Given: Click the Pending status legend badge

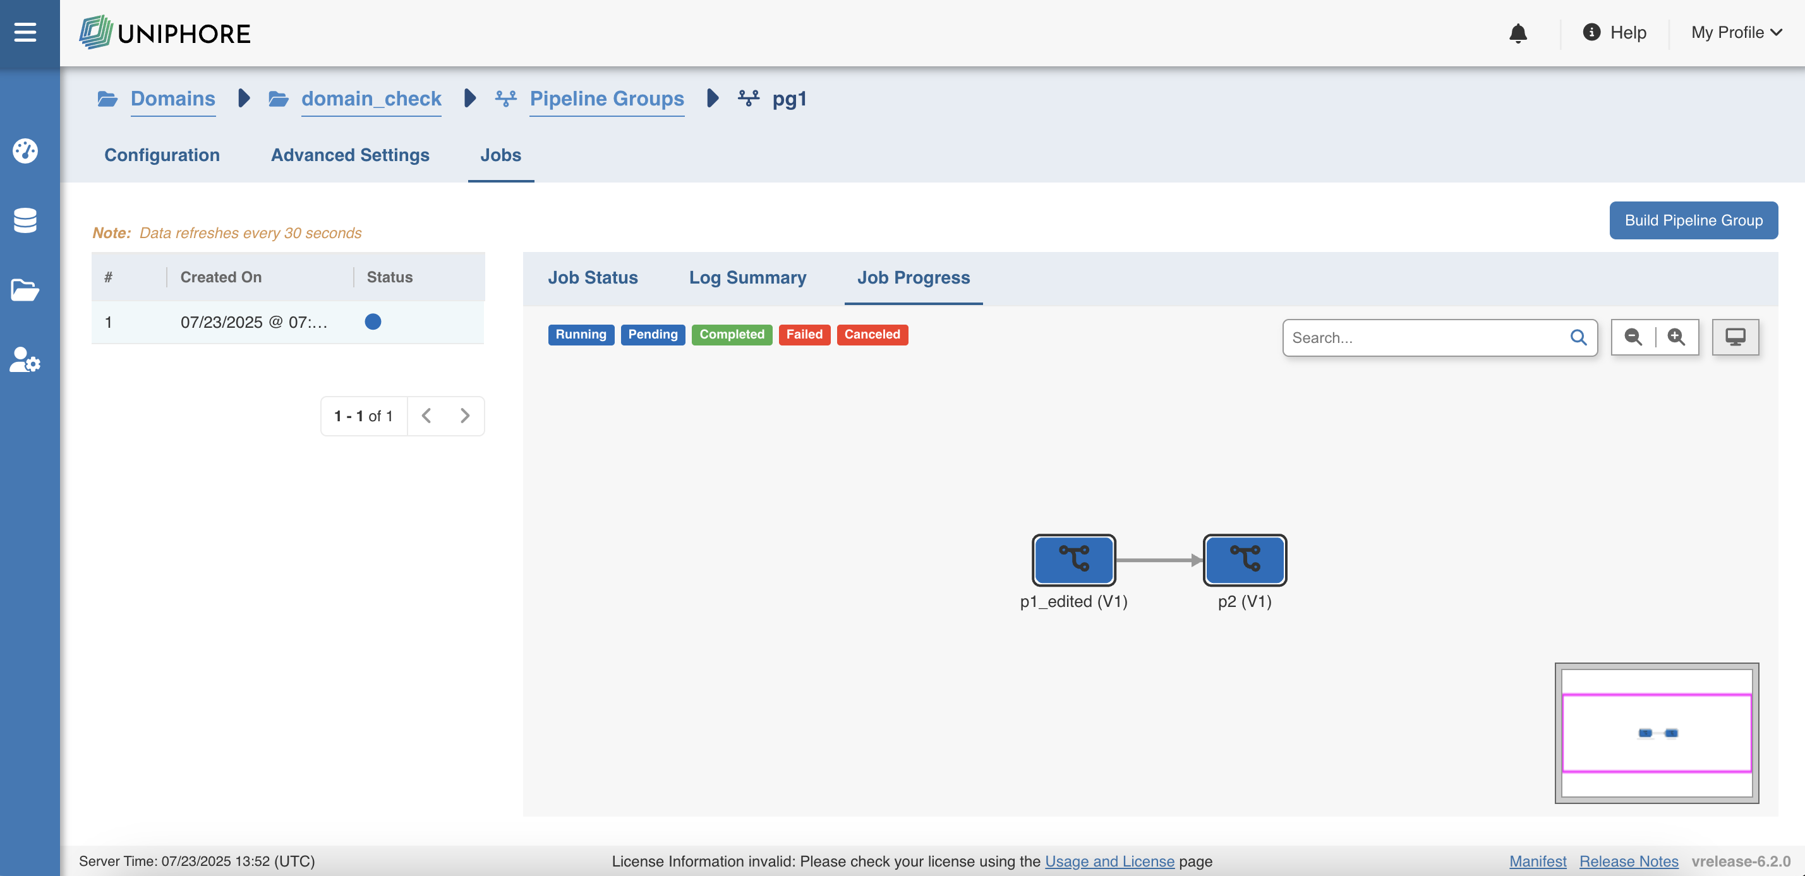Looking at the screenshot, I should click(653, 335).
